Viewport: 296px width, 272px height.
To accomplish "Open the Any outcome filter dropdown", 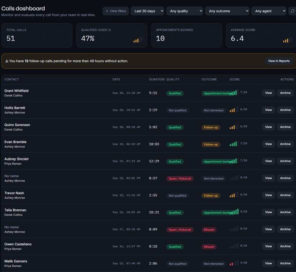I will (x=227, y=11).
